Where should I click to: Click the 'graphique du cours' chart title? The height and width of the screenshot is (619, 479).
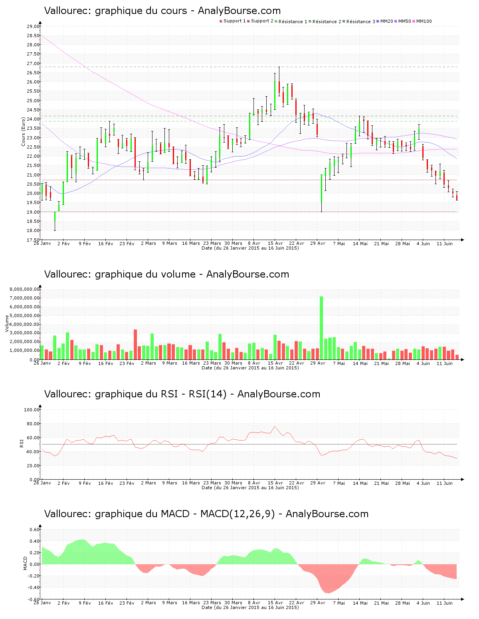pos(162,11)
